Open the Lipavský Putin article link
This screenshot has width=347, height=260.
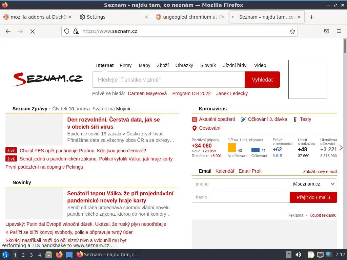(86, 224)
